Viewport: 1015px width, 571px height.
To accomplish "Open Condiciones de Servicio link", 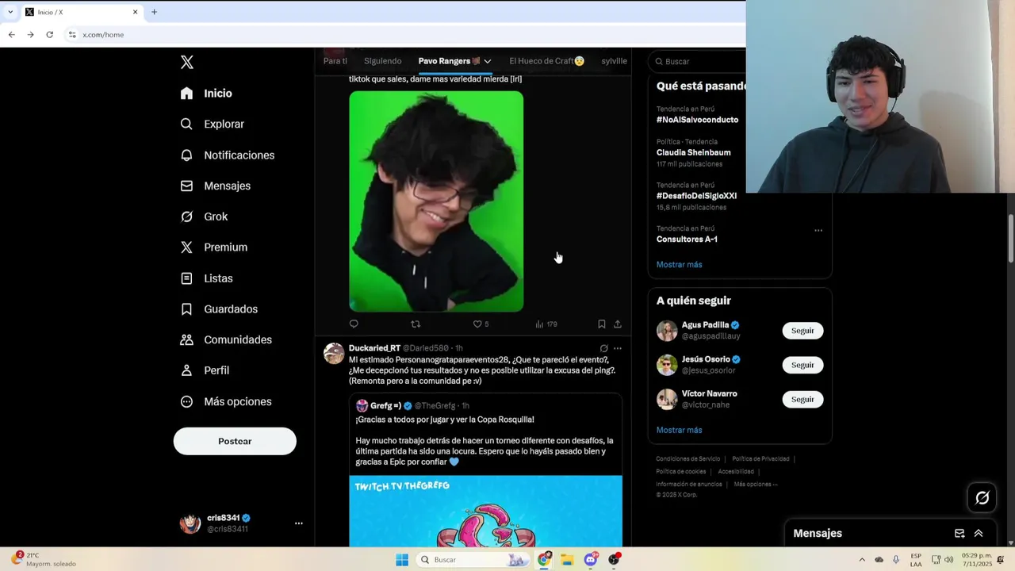I will [x=688, y=459].
